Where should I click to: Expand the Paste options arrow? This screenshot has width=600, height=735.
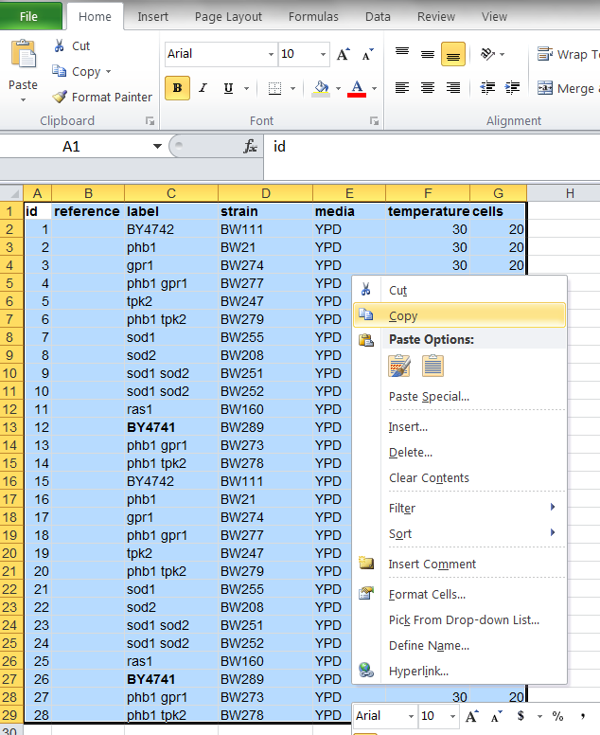click(x=23, y=99)
